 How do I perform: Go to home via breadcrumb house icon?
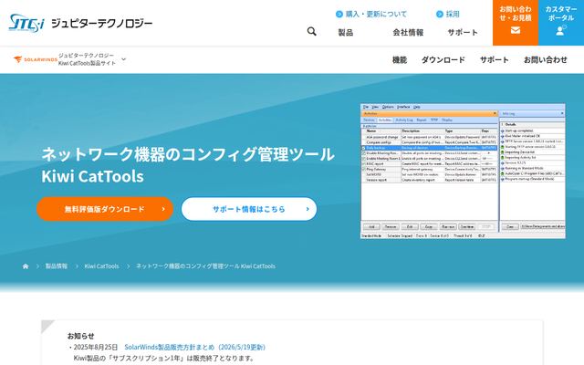26,266
